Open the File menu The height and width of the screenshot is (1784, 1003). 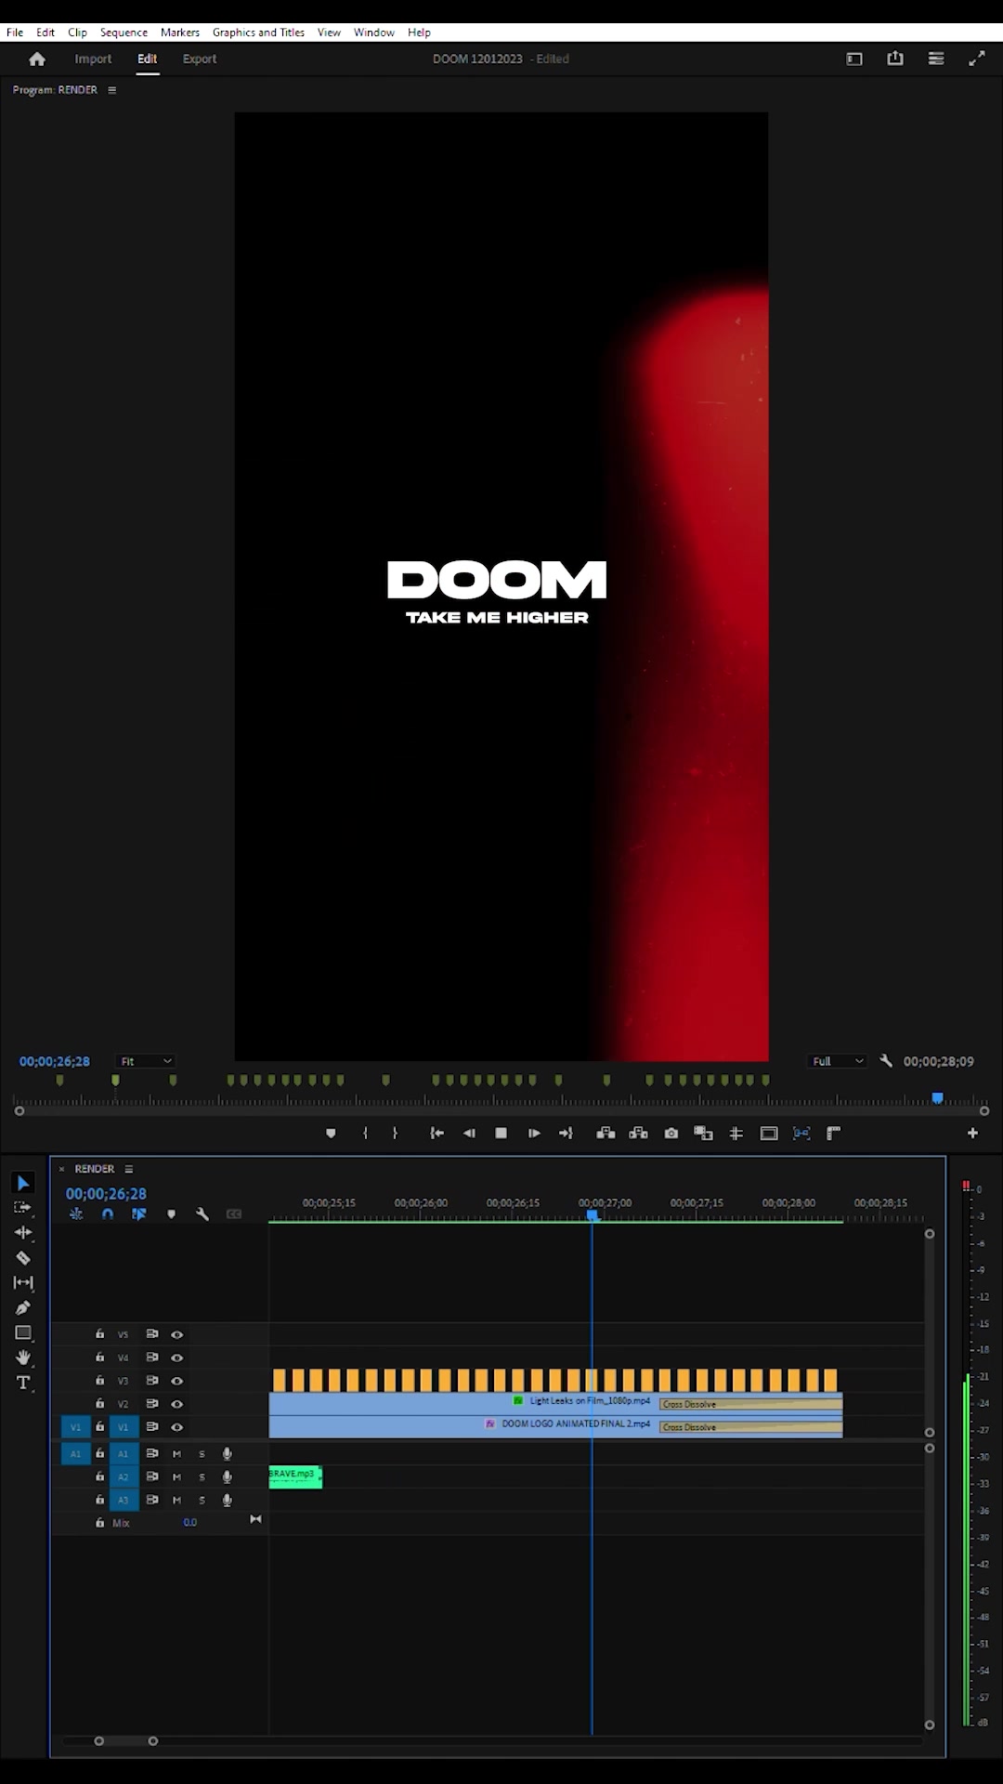15,33
